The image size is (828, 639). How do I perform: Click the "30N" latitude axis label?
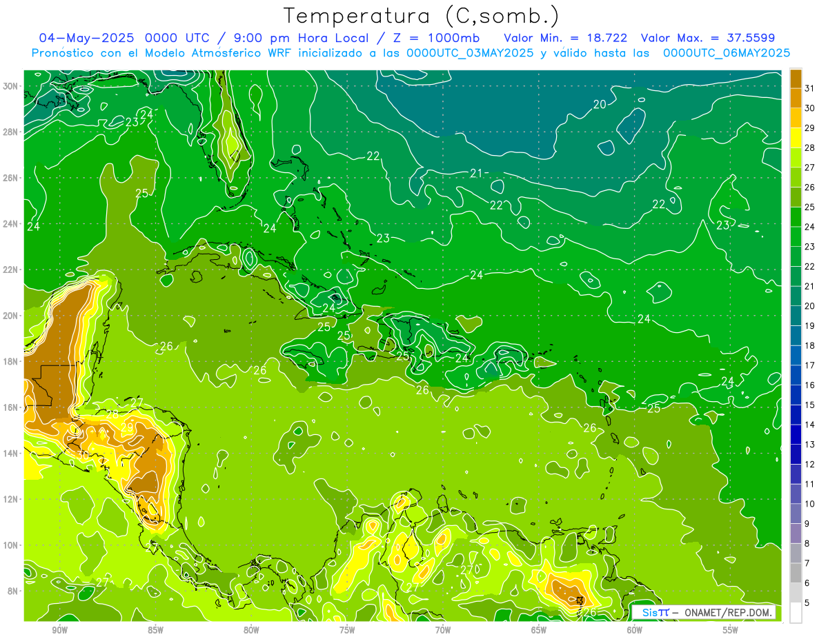(x=10, y=86)
